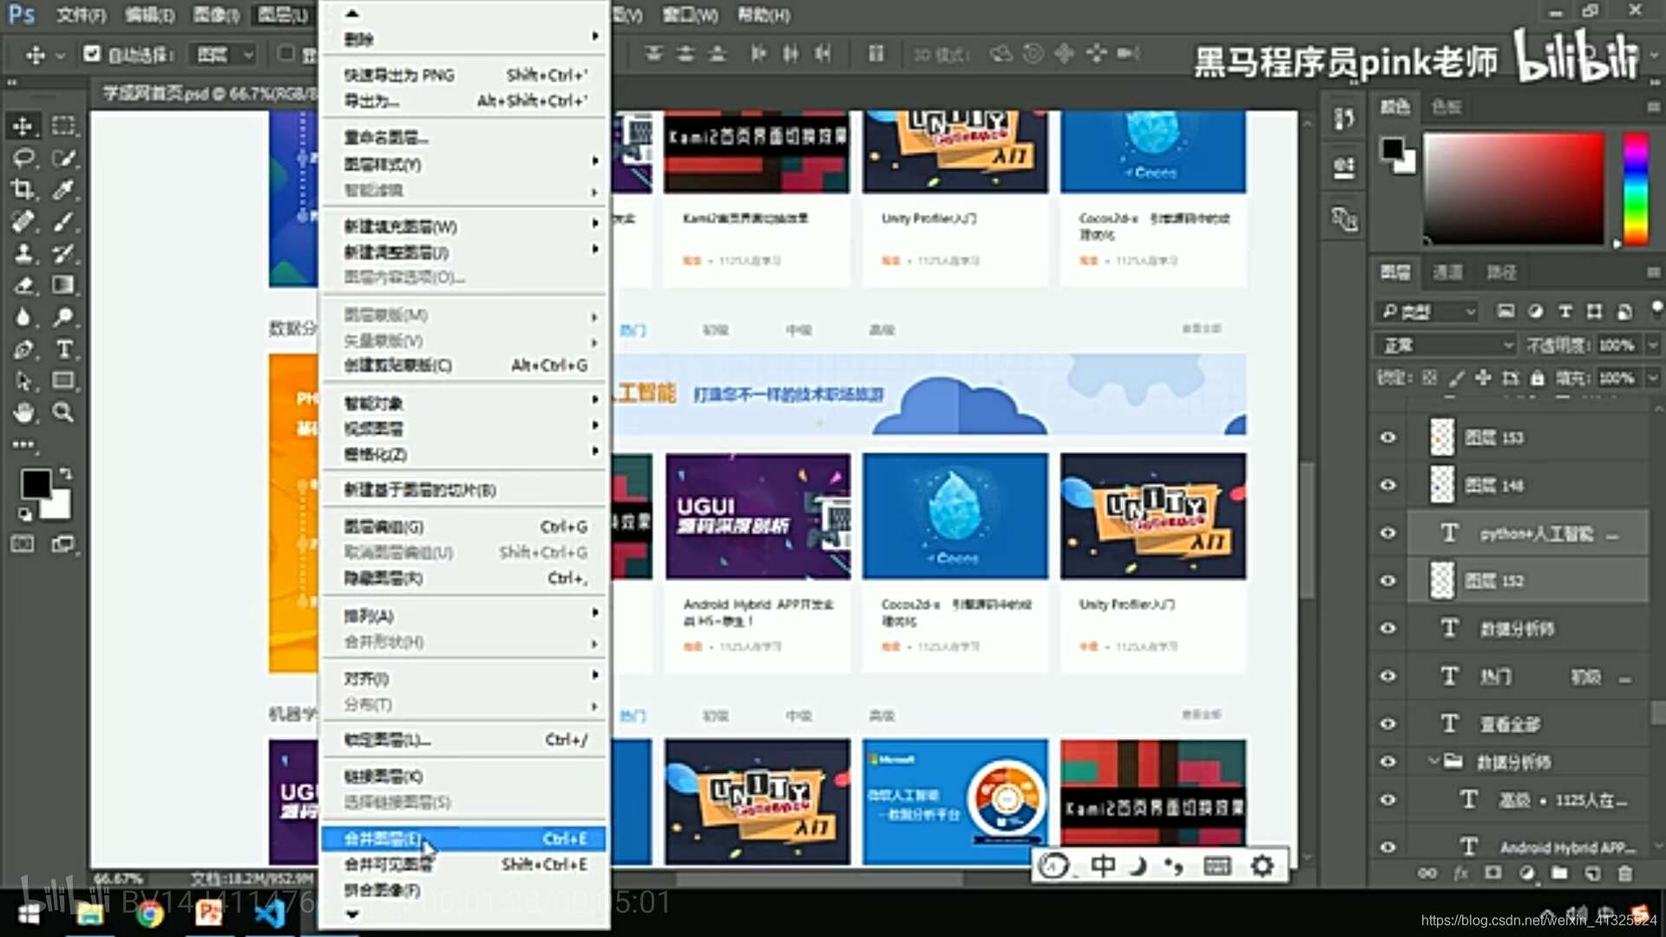The height and width of the screenshot is (937, 1666).
Task: Open Chrome from the Windows taskbar
Action: click(x=150, y=914)
